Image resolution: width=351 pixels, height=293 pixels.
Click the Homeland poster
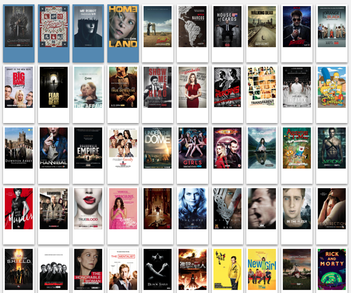tap(123, 27)
